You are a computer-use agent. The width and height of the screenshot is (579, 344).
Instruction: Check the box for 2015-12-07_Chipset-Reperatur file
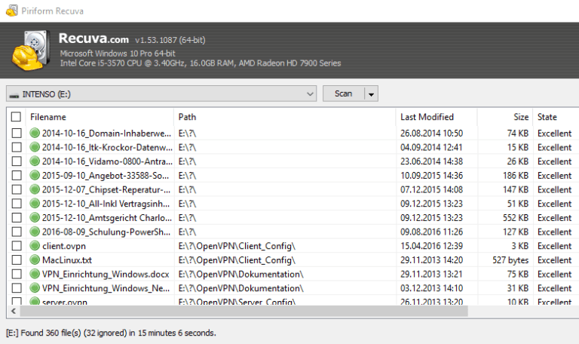coord(17,189)
